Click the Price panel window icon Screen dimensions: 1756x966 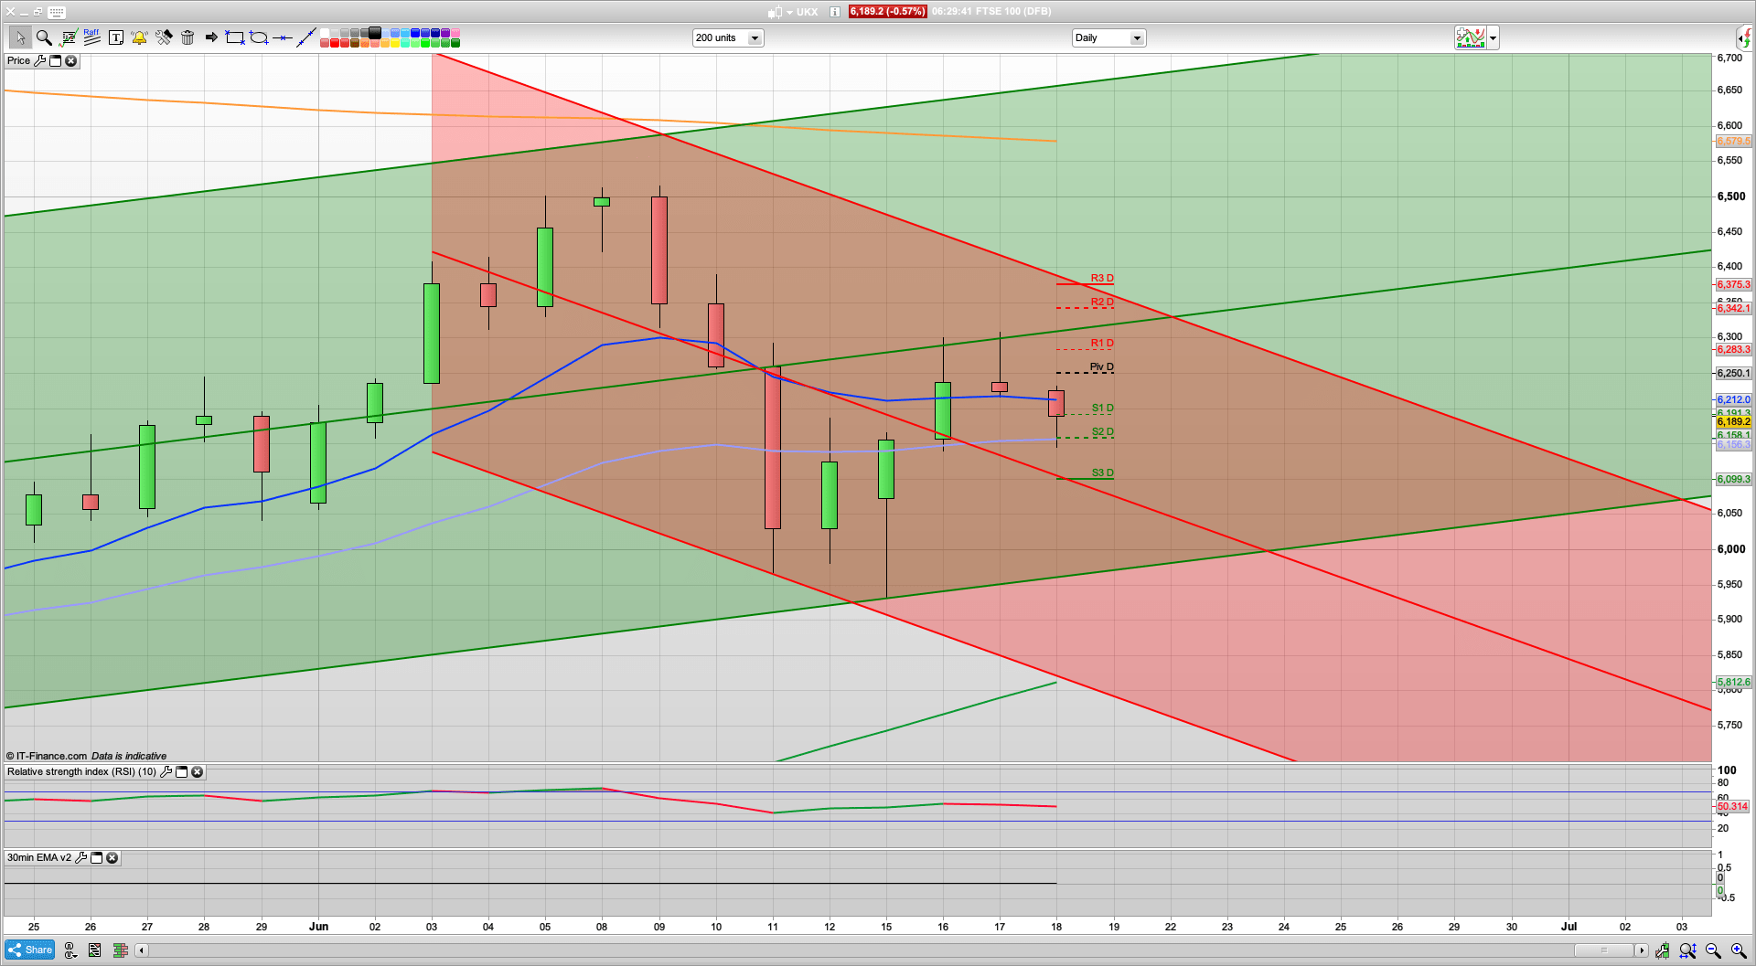tap(55, 60)
